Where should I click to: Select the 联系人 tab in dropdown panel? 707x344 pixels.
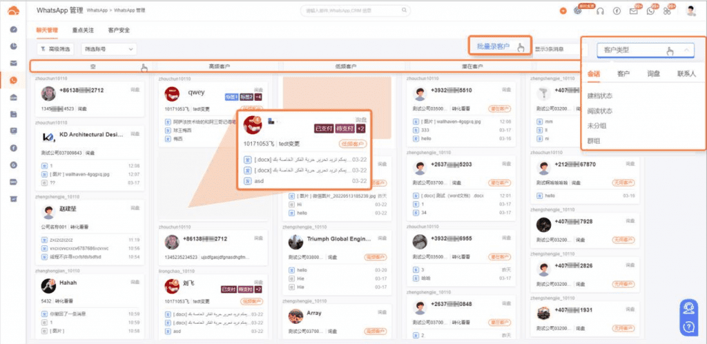click(x=686, y=73)
